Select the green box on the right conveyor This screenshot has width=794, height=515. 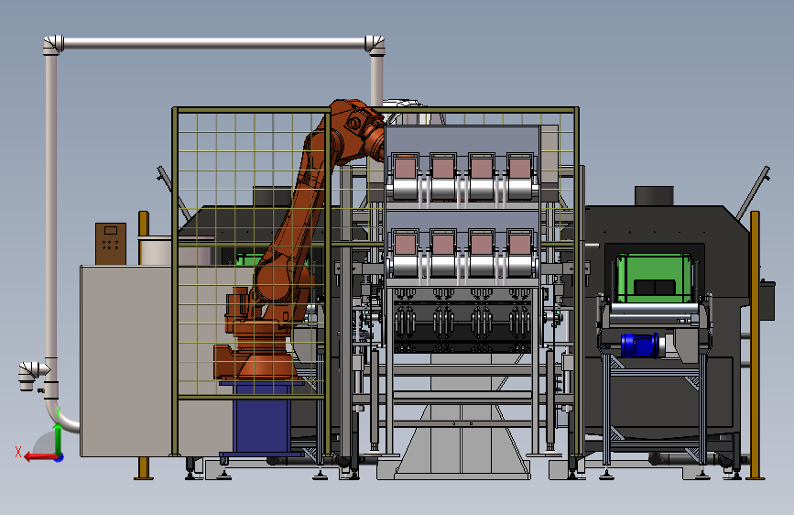click(x=654, y=279)
